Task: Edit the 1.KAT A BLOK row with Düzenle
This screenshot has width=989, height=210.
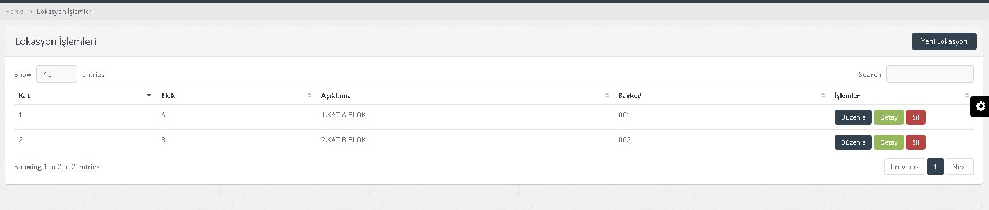Action: click(x=853, y=117)
